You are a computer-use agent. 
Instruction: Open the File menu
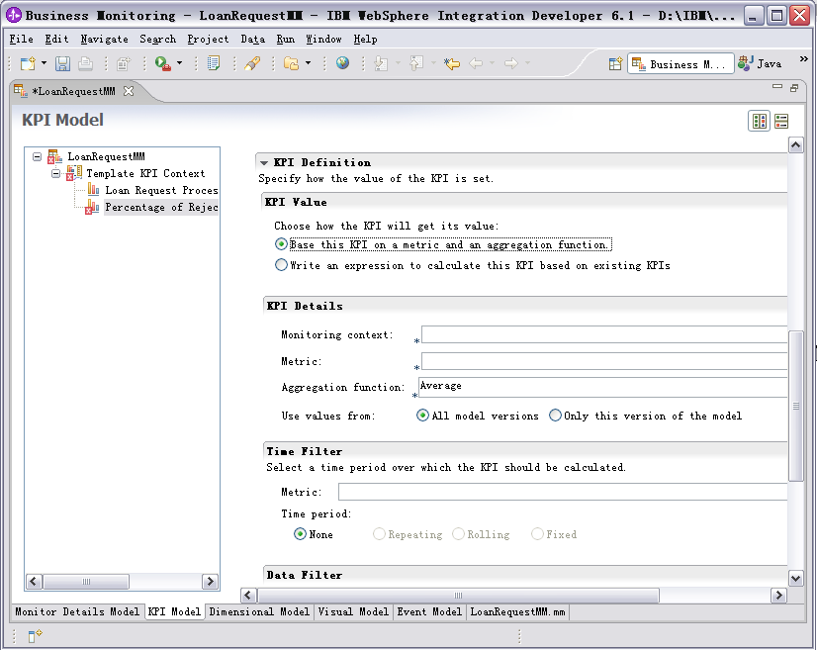click(22, 40)
